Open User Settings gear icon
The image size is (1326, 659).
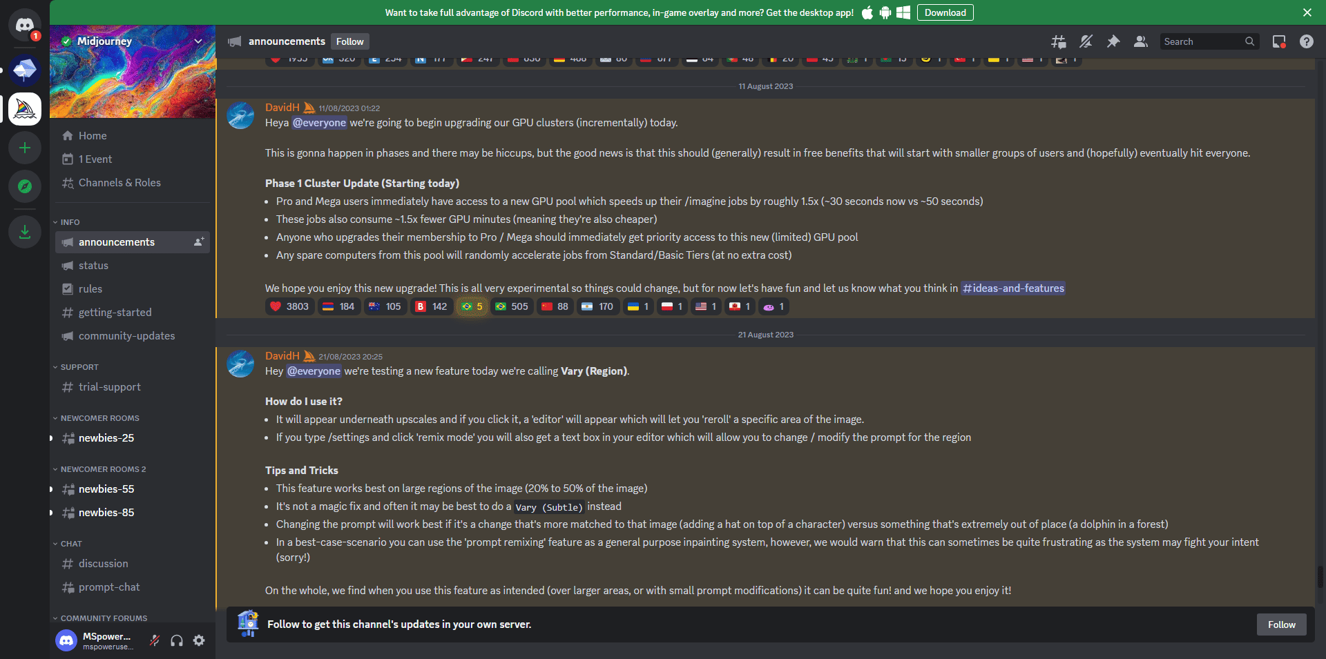click(x=199, y=640)
